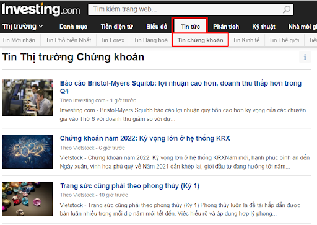Screen dimensions: 317x225
Task: Click the search magnifier icon
Action: 287,9
